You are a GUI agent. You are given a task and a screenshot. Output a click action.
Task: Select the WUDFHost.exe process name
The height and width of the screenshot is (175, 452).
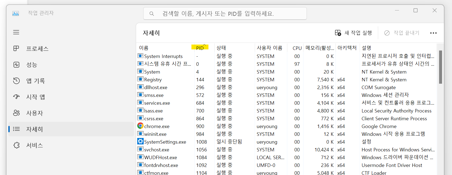[161, 158]
